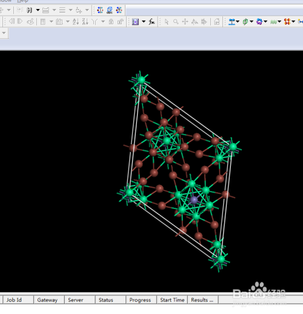Click the closed padlock icon
The image size is (303, 314).
click(x=111, y=22)
